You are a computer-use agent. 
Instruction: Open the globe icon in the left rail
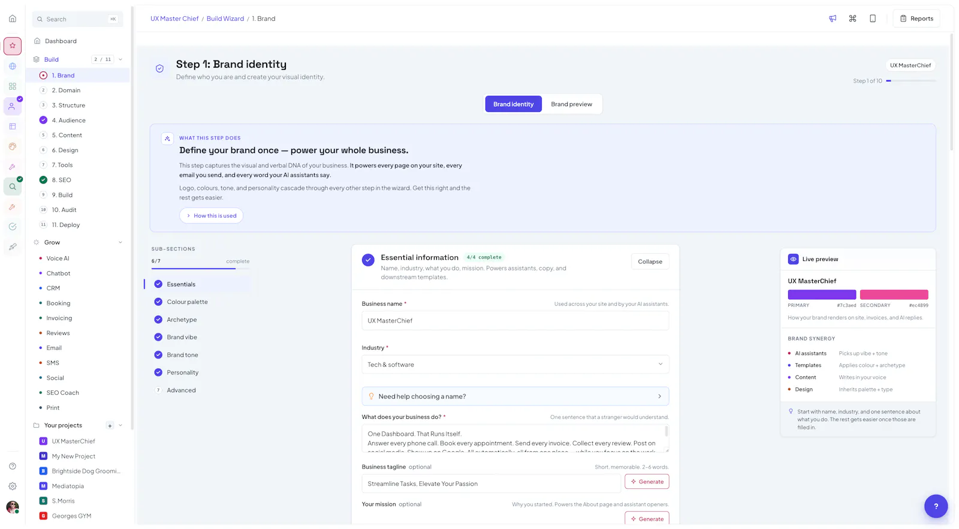click(x=13, y=66)
